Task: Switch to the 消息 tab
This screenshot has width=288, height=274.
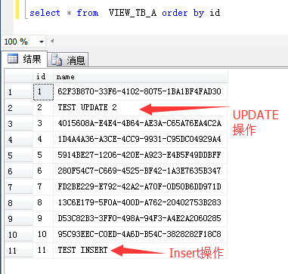Action: (x=68, y=60)
